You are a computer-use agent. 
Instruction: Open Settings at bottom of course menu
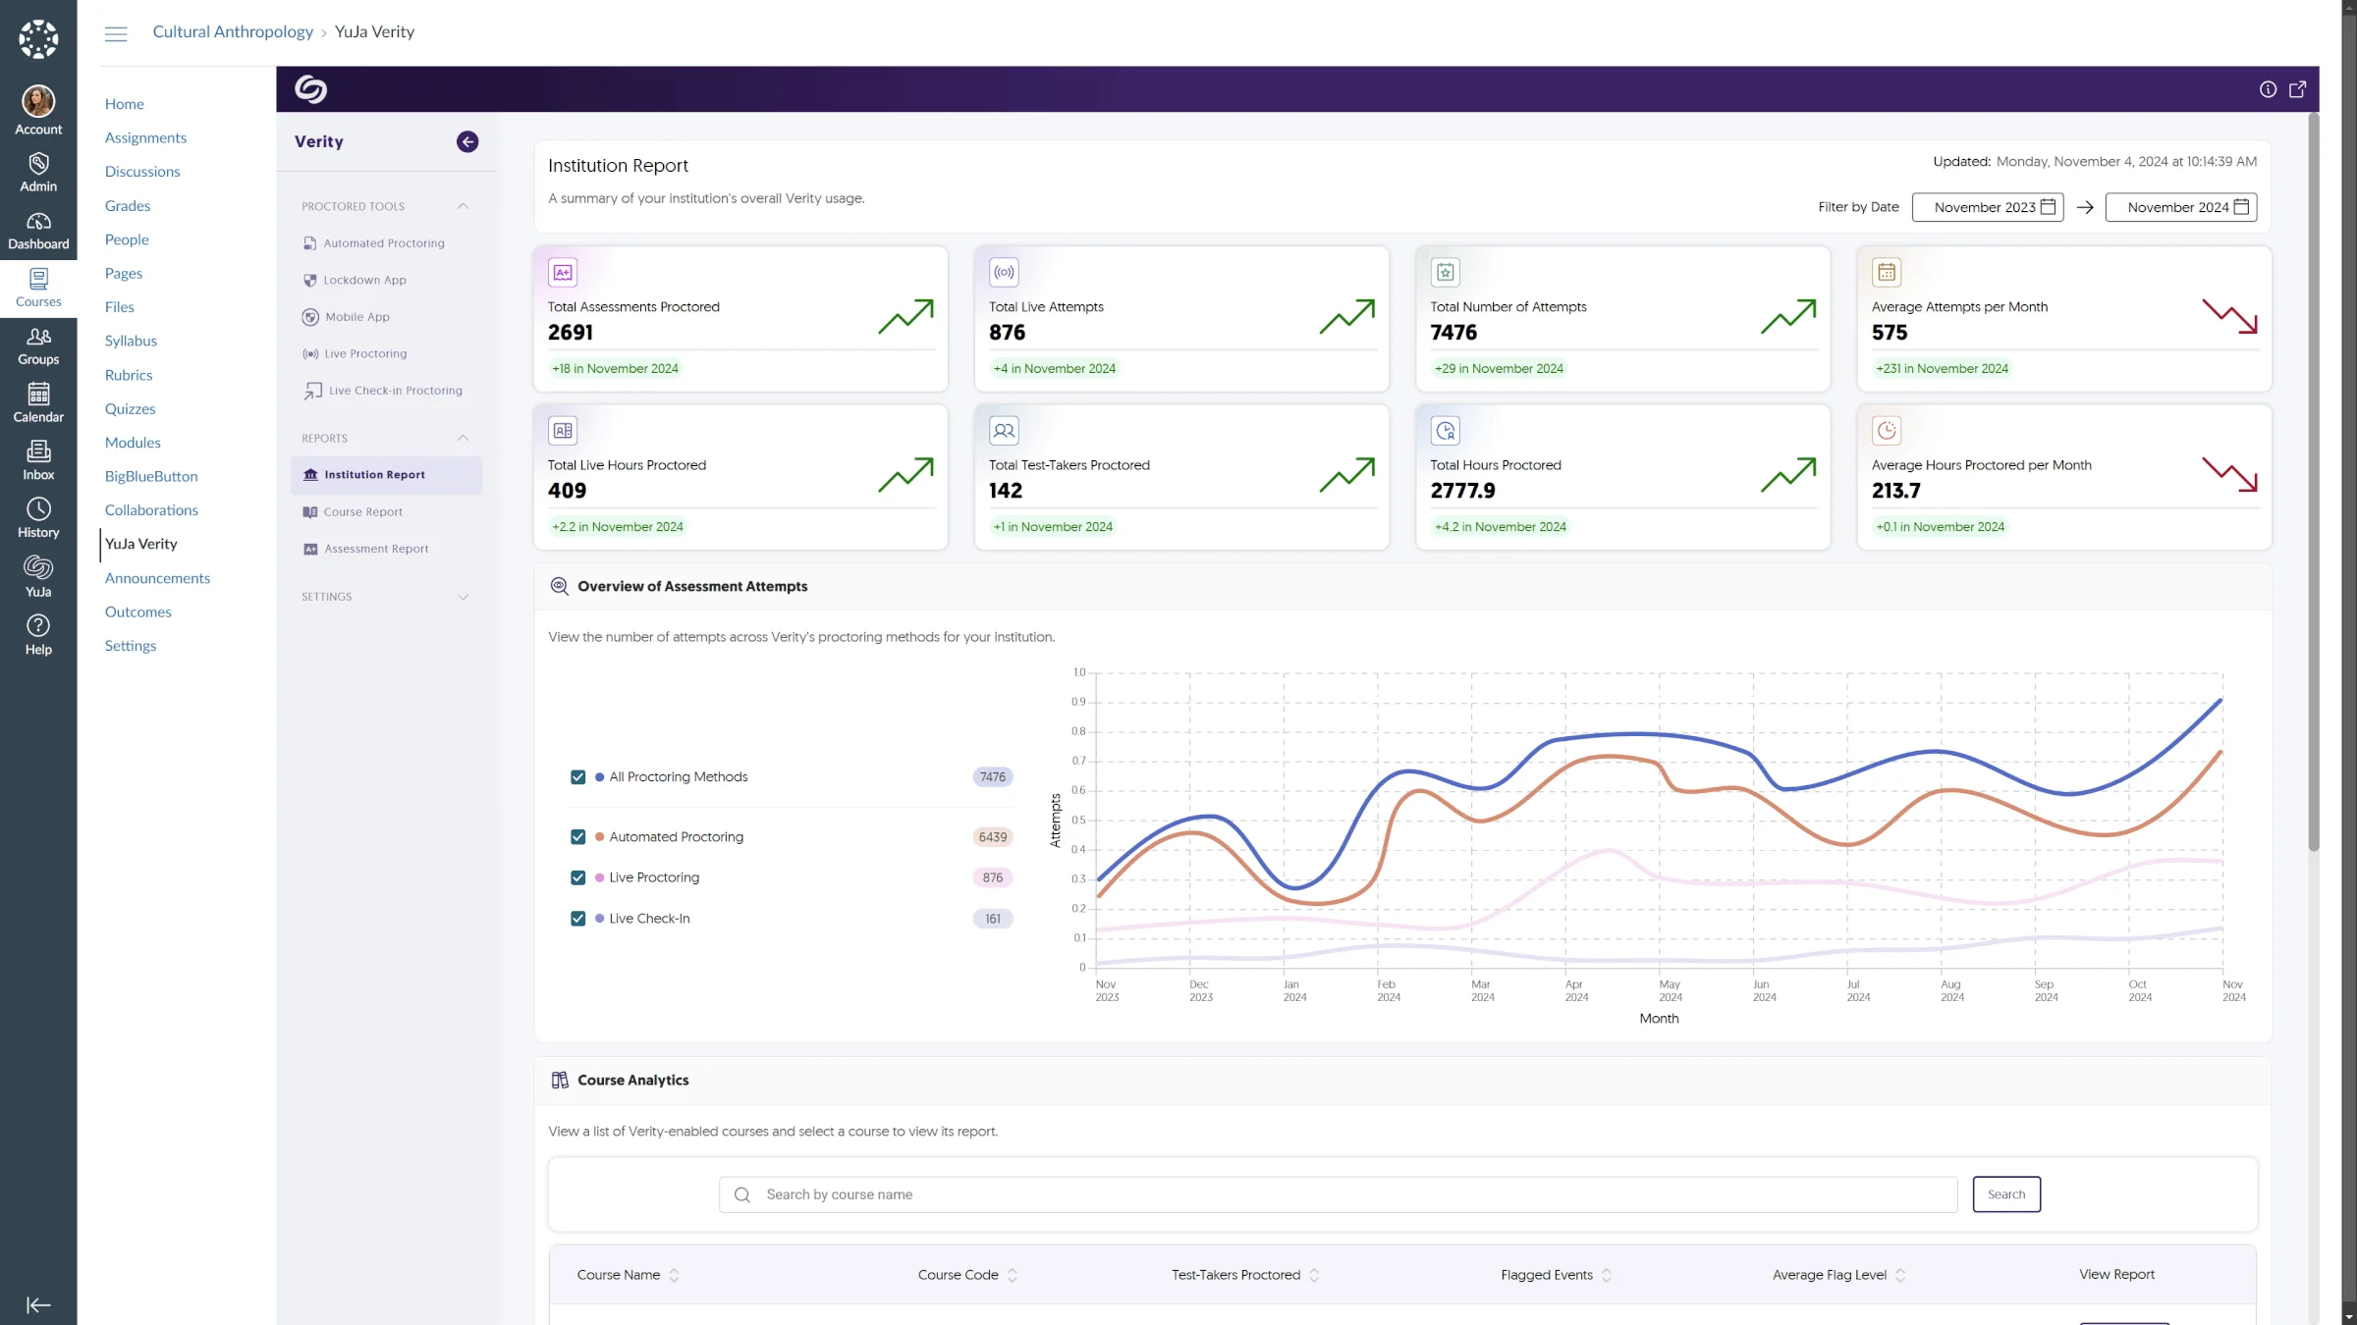coord(131,646)
